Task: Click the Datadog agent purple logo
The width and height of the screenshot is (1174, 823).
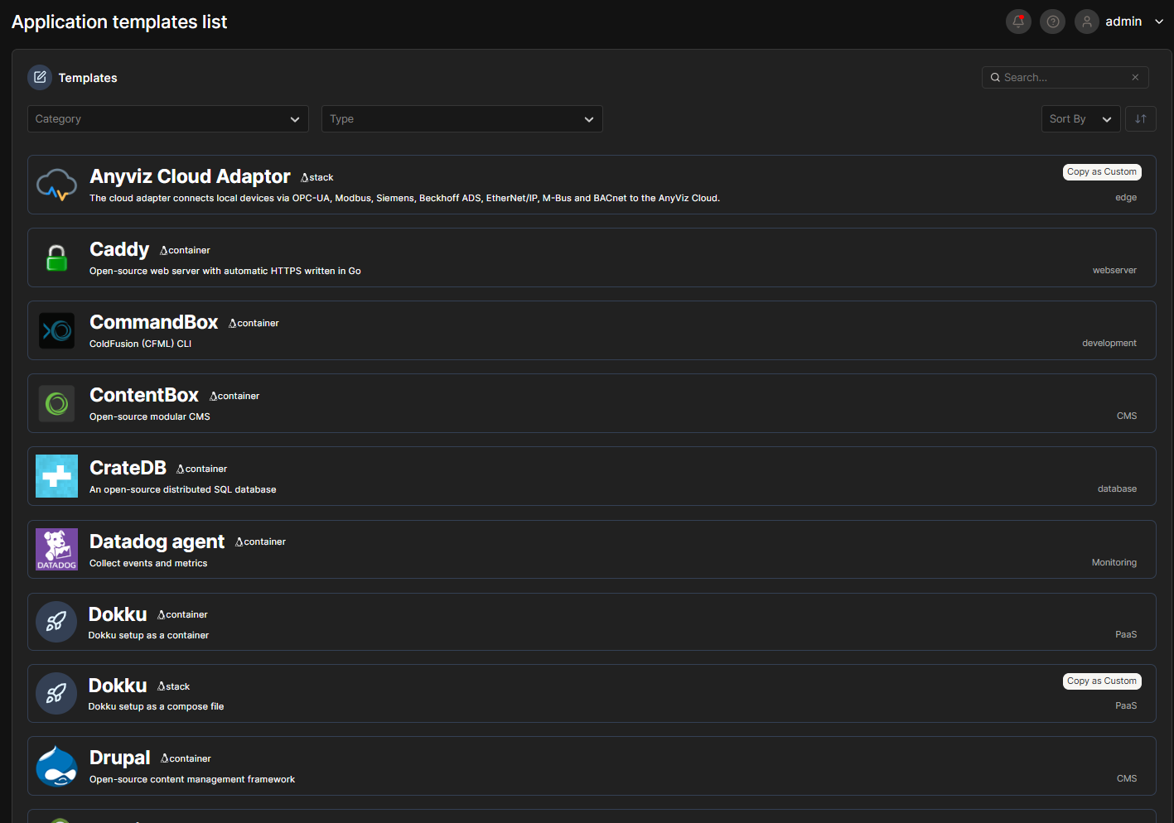Action: point(56,550)
